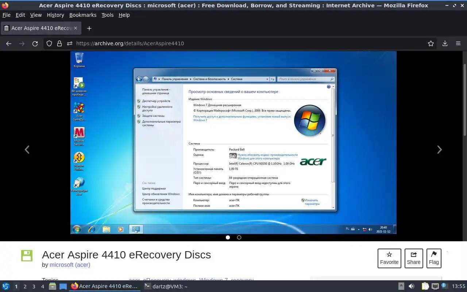Open the Firefox downloads panel

tap(445, 43)
